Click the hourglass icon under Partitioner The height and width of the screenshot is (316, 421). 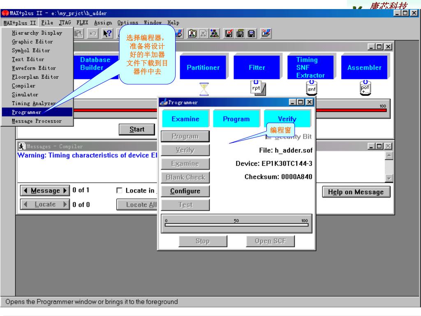tap(204, 89)
